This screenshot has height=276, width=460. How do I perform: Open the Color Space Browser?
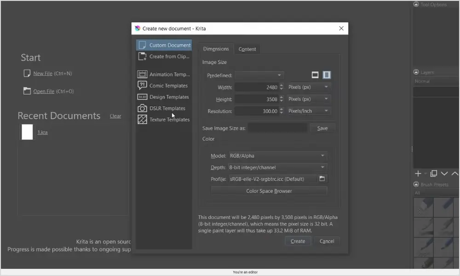(x=269, y=190)
